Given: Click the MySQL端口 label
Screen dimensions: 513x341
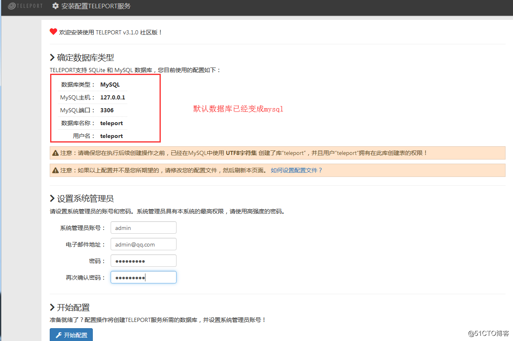Looking at the screenshot, I should pyautogui.click(x=77, y=110).
